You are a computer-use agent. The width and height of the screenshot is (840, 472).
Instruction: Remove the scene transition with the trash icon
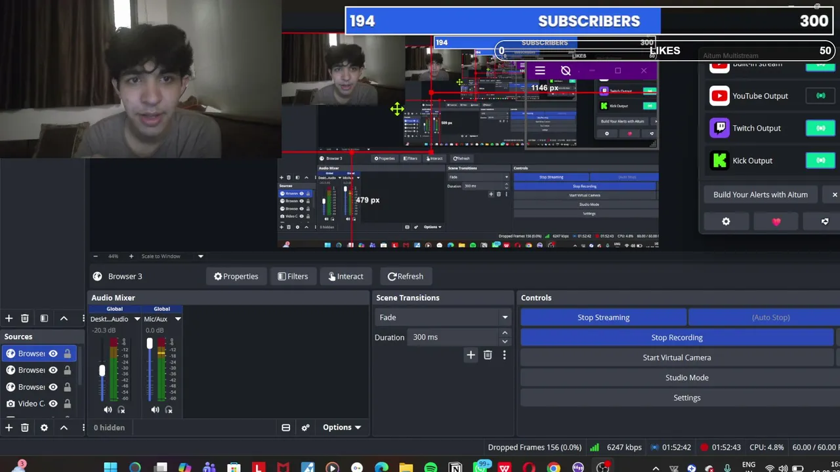pos(488,355)
